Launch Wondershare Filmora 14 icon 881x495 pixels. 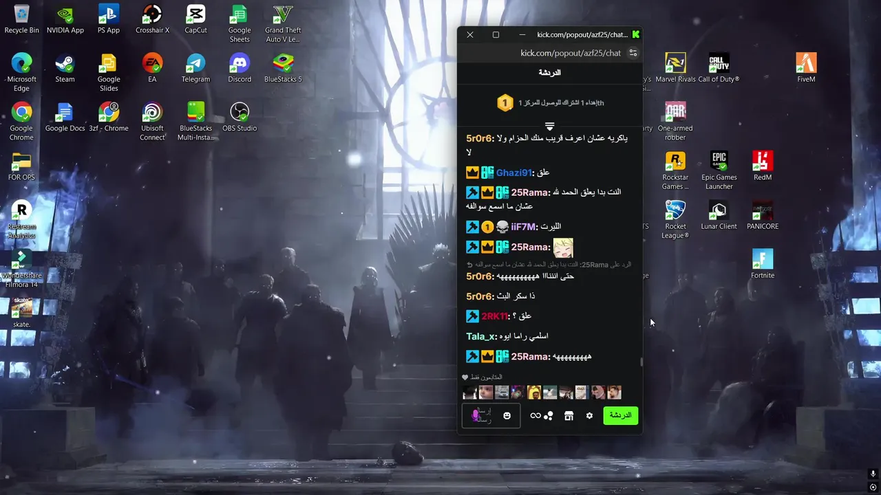tap(21, 269)
